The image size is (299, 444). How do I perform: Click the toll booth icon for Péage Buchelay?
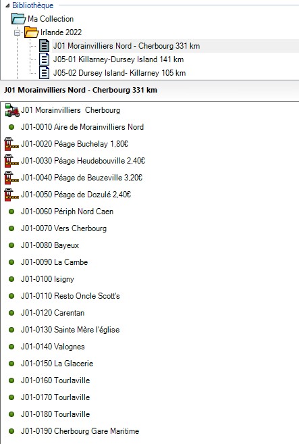pyautogui.click(x=11, y=144)
